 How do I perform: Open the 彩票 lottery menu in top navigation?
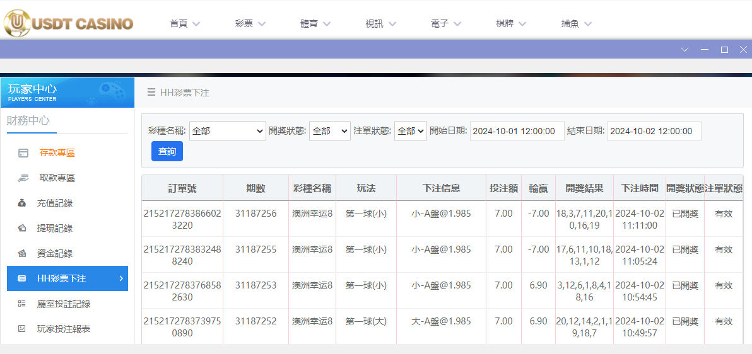click(x=250, y=23)
